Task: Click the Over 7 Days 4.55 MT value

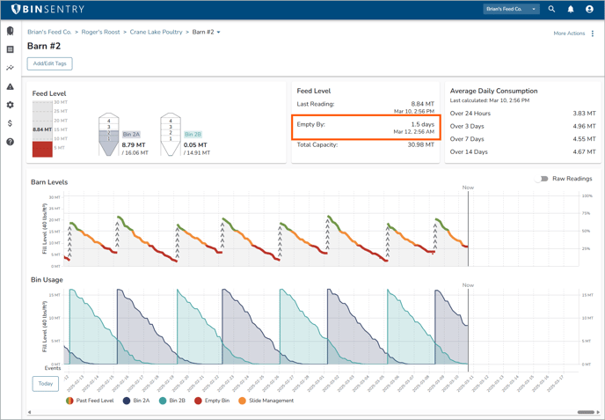Action: (x=584, y=139)
